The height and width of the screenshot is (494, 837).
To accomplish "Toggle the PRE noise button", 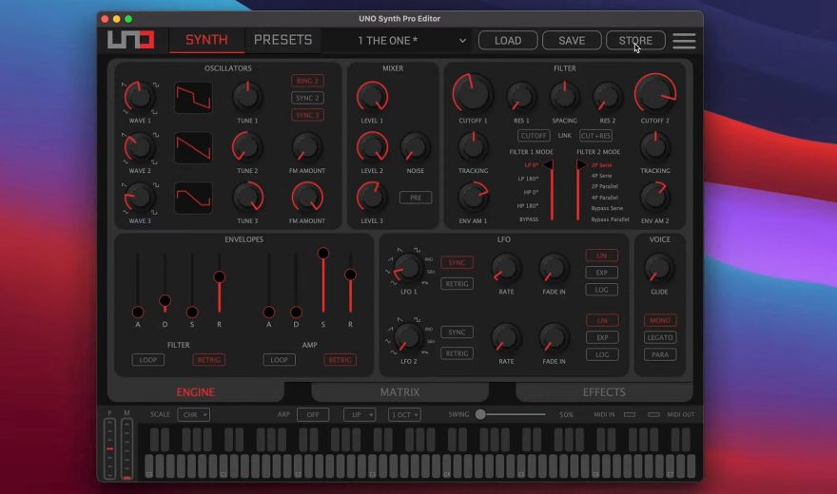I will click(x=416, y=198).
